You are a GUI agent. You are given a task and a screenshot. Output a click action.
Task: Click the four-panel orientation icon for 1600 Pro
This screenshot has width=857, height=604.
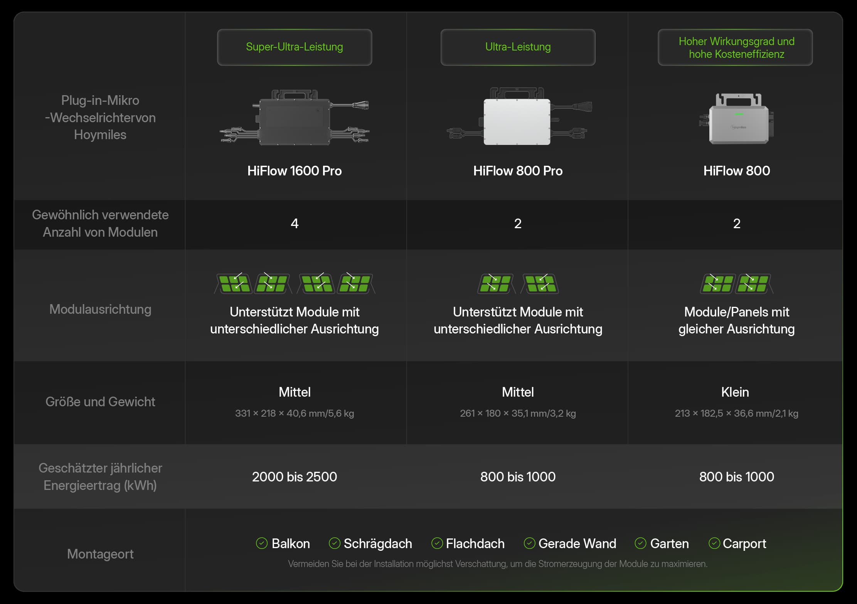point(295,284)
